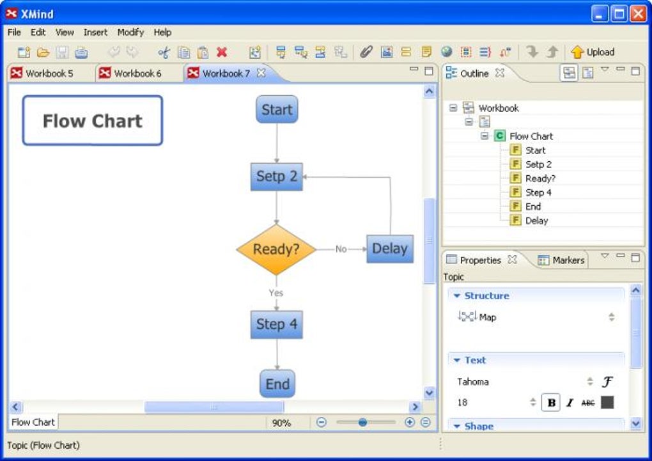Image resolution: width=652 pixels, height=461 pixels.
Task: Click the Summary bracket icon
Action: (x=485, y=52)
